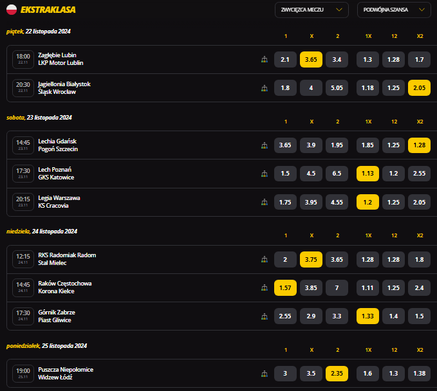
Task: Deselect the 3.65 draw odds for Zagłębie Lubin
Action: [311, 59]
